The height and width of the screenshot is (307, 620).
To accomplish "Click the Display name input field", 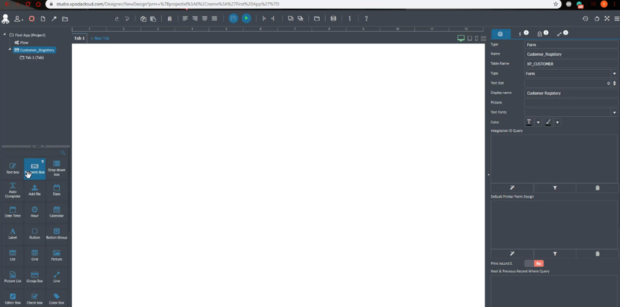I will tap(571, 93).
